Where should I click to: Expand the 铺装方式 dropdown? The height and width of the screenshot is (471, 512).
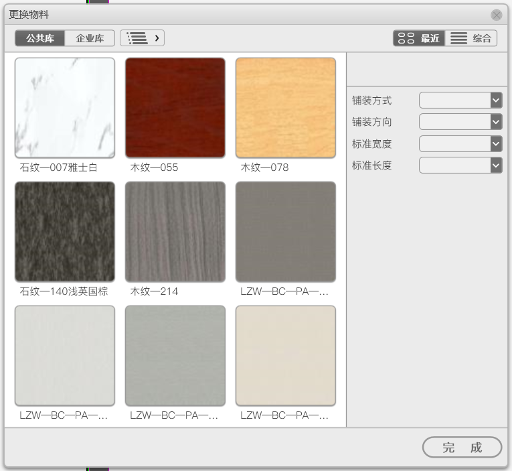[460, 100]
